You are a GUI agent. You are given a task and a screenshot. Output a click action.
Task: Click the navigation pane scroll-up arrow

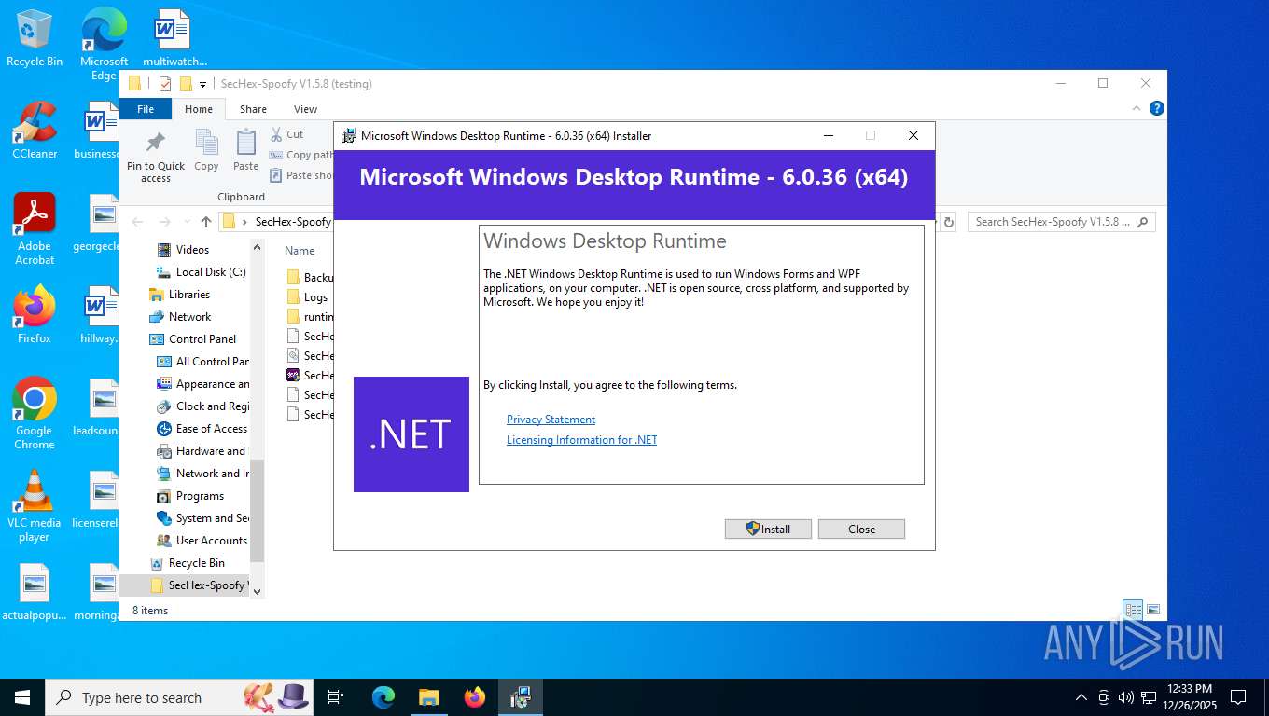(x=258, y=248)
